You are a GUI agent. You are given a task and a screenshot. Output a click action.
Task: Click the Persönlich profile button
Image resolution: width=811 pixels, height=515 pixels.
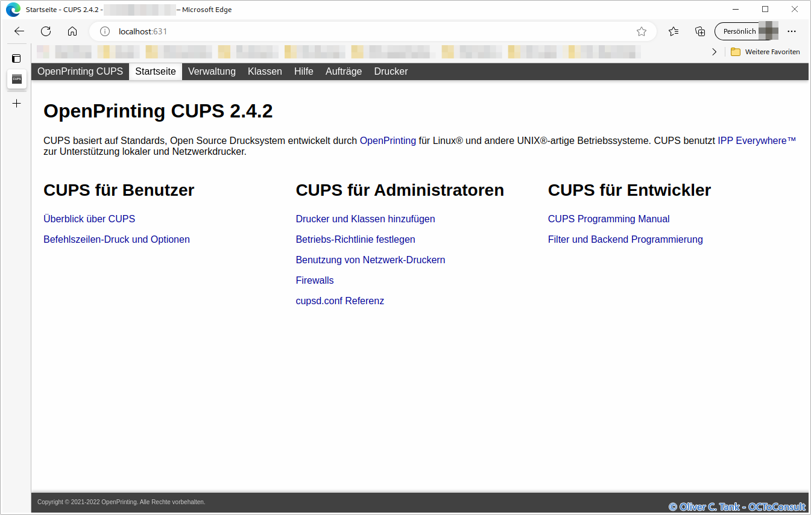[746, 31]
